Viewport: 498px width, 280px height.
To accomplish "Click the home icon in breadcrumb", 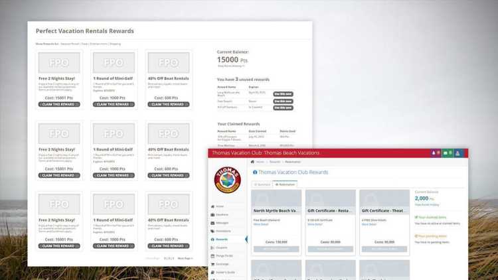I will point(252,162).
